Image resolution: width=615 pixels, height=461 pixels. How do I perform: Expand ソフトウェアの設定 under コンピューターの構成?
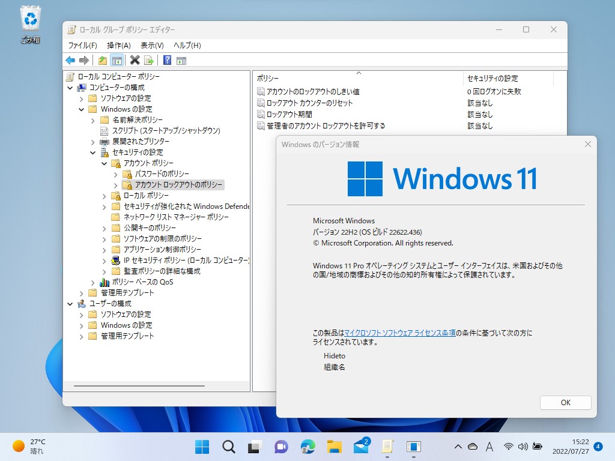coord(81,98)
